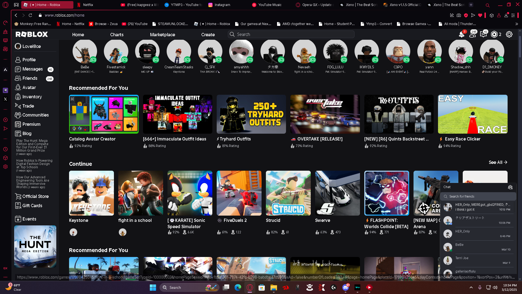522x294 pixels.
Task: Open the volume control in system tray
Action: click(x=495, y=287)
